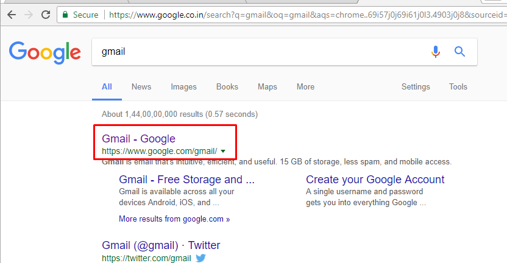This screenshot has height=263, width=507.
Task: Reload the page with refresh icon
Action: click(x=46, y=15)
